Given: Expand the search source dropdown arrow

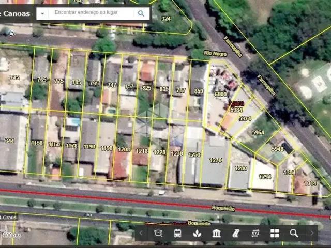Looking at the screenshot, I should pyautogui.click(x=42, y=13).
